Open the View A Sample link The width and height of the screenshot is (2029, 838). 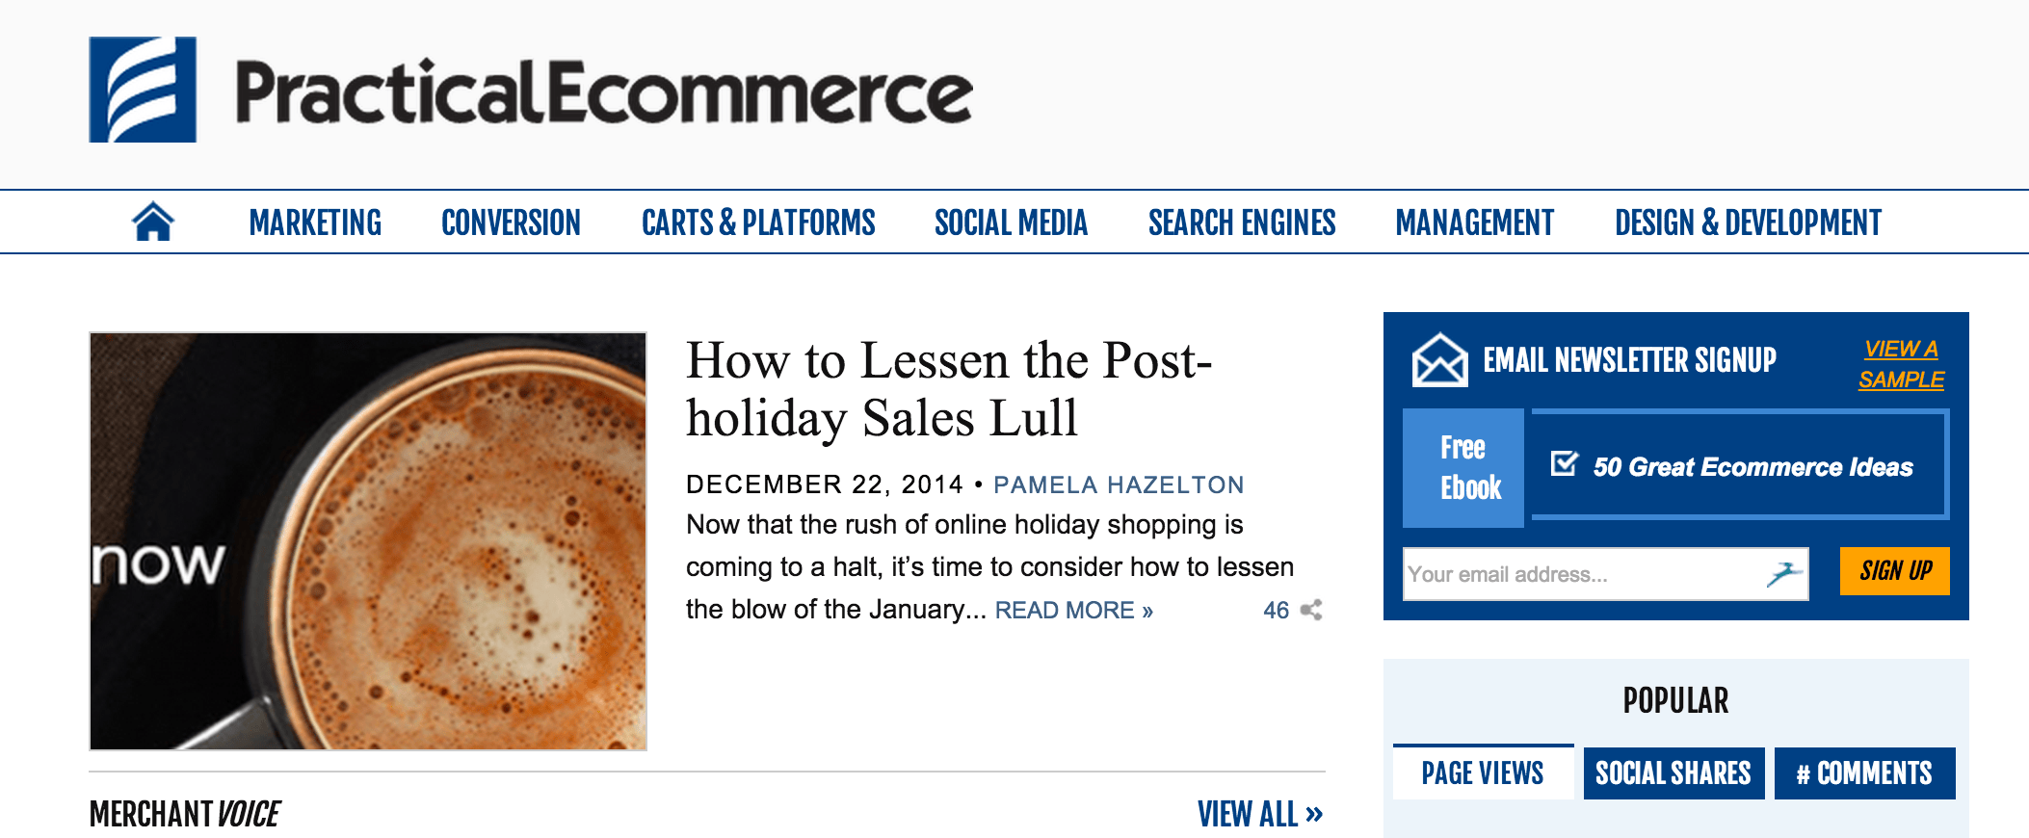point(1901,364)
